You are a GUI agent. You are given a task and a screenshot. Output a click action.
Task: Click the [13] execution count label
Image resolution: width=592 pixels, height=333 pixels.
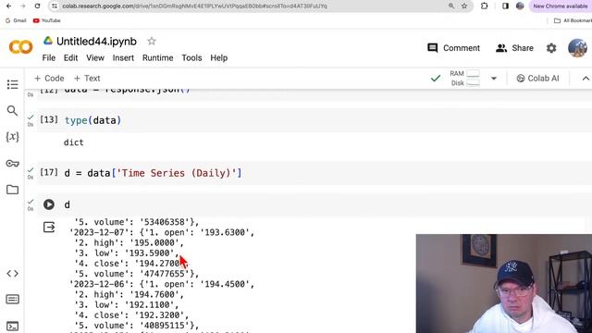pyautogui.click(x=49, y=119)
